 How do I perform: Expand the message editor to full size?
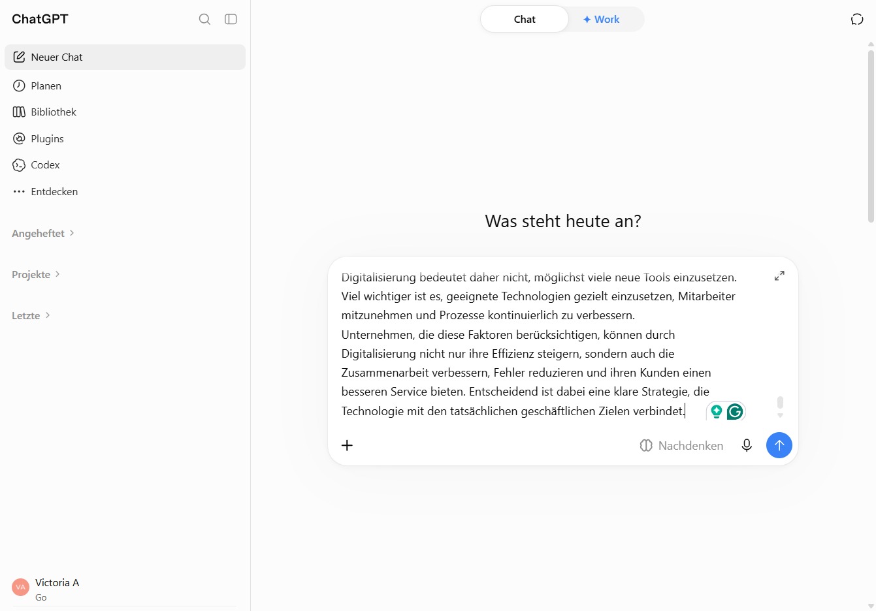(x=779, y=276)
